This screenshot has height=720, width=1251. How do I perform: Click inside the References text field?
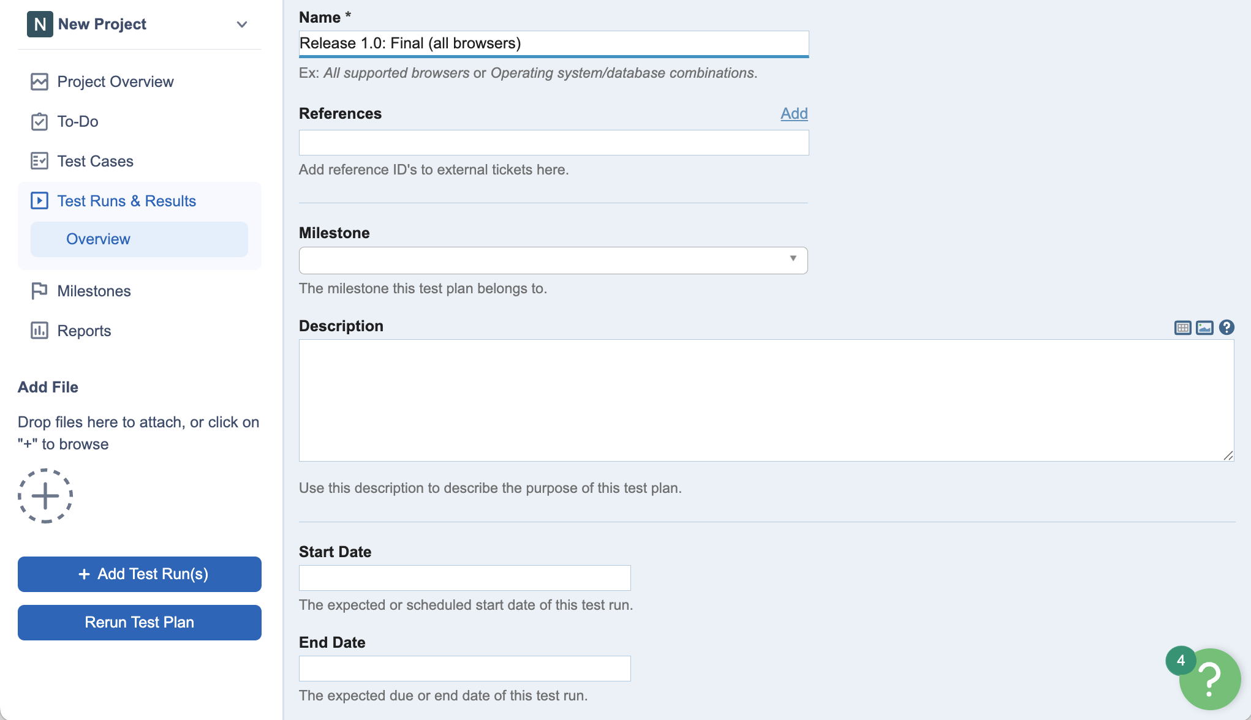pos(553,143)
